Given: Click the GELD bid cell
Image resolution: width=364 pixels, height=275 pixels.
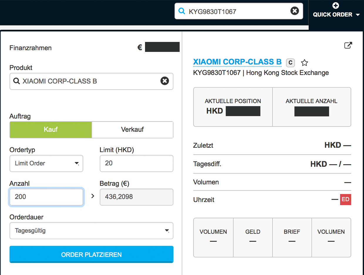Looking at the screenshot, I should coord(253,237).
